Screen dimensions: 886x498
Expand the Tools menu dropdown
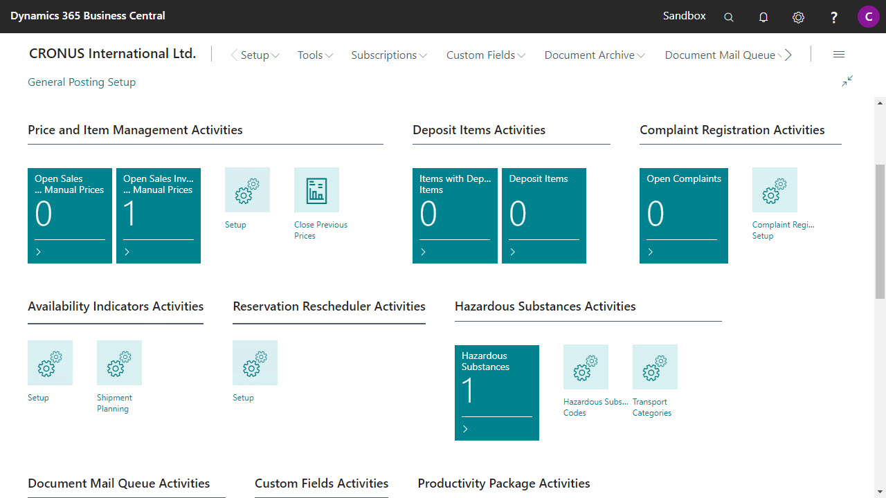[315, 55]
